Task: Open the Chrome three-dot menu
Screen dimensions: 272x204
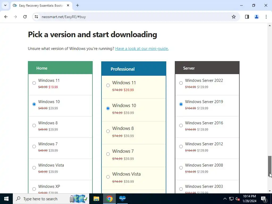Action: pos(266,17)
